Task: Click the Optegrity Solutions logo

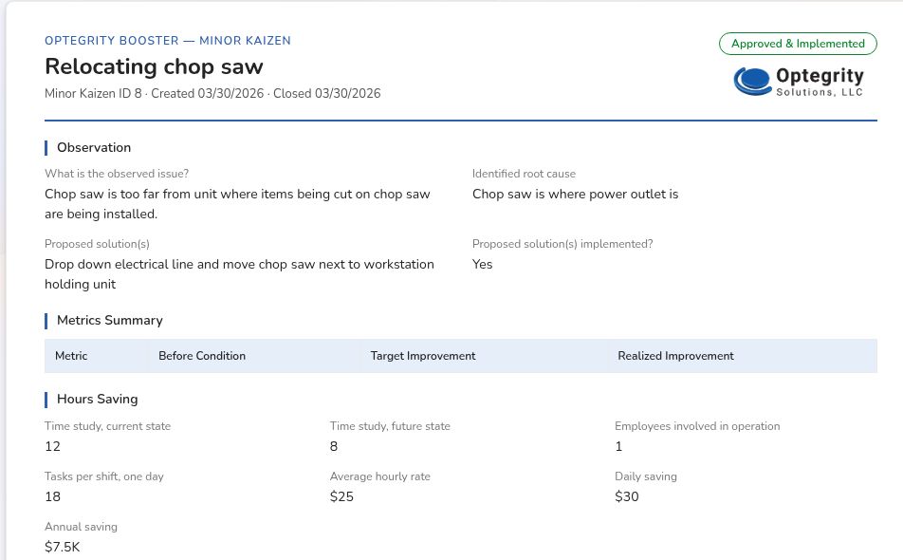Action: (799, 82)
